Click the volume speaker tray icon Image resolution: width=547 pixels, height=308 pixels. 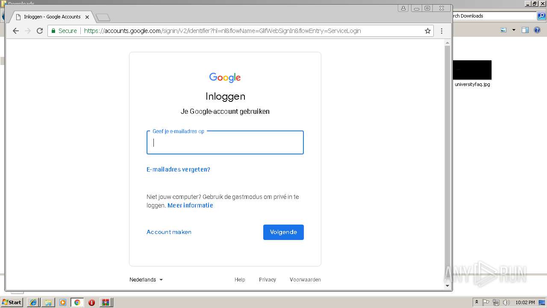click(x=506, y=302)
